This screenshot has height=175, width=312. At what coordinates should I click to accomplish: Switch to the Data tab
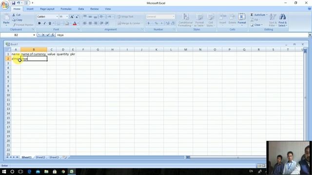point(81,9)
